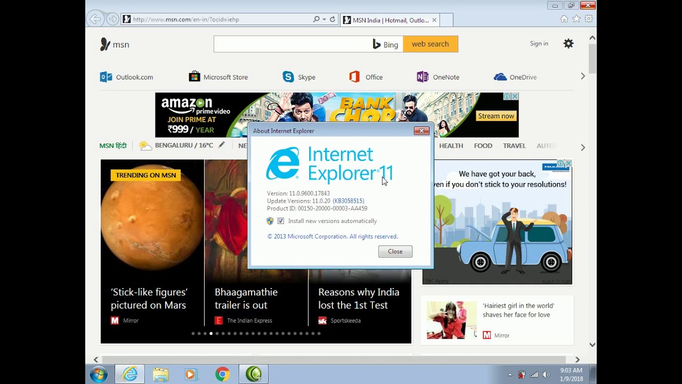
Task: Open Office shortcut
Action: pos(366,77)
